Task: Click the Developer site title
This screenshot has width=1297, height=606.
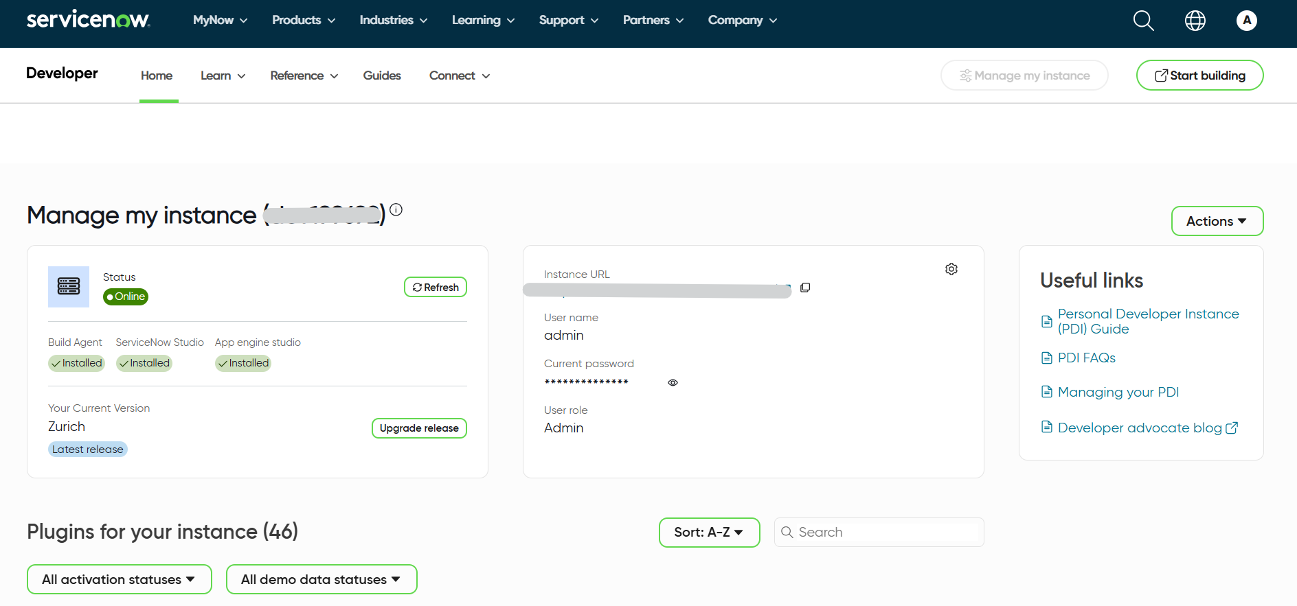Action: click(62, 73)
